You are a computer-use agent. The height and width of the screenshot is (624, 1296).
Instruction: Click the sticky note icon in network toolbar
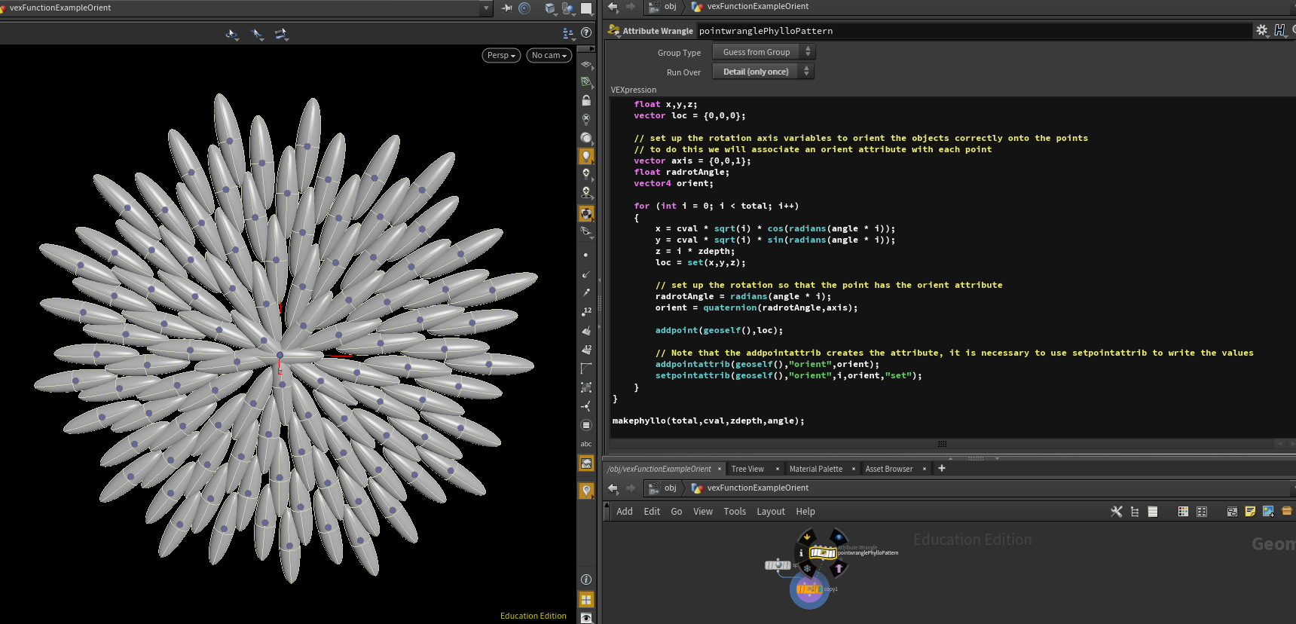pyautogui.click(x=1250, y=512)
